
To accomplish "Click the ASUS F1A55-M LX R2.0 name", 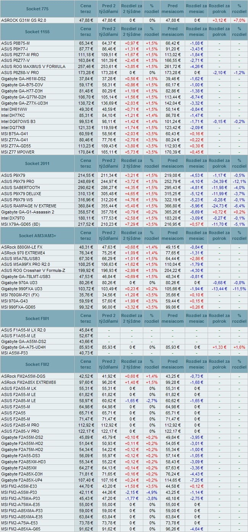I will coord(23,330).
